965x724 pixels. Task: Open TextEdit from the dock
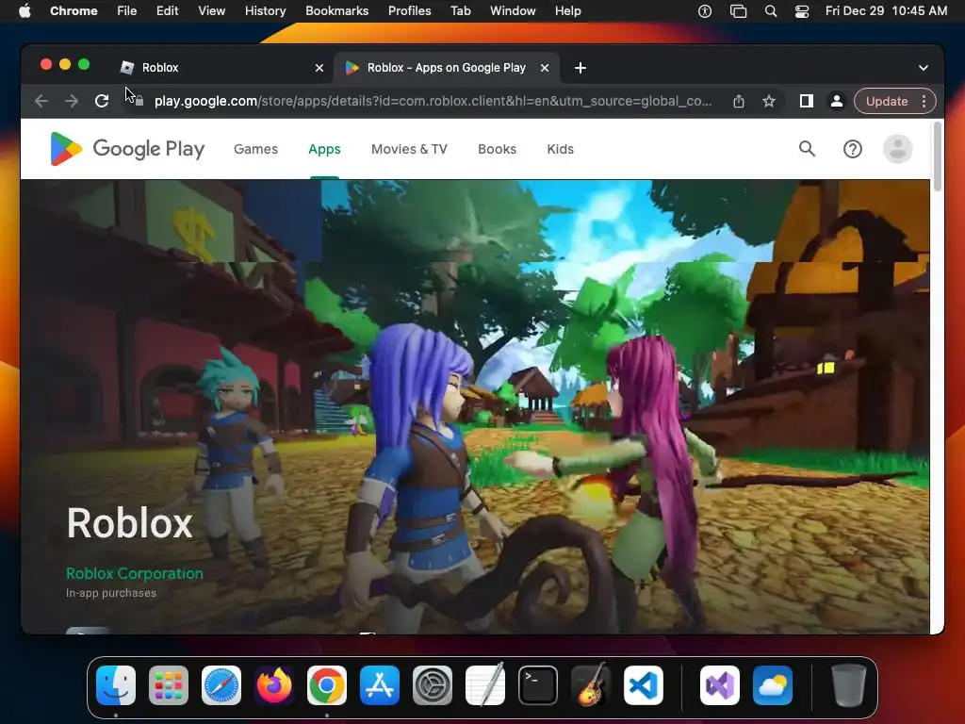[485, 685]
